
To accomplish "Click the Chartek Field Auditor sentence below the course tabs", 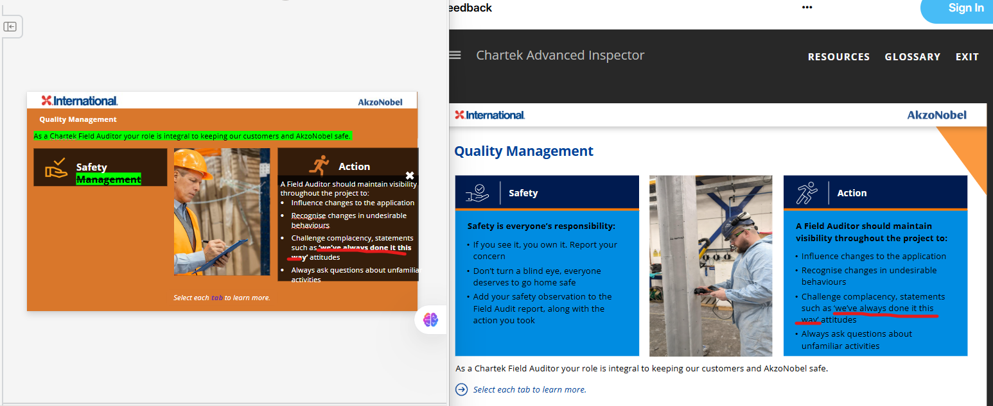I will (x=642, y=369).
